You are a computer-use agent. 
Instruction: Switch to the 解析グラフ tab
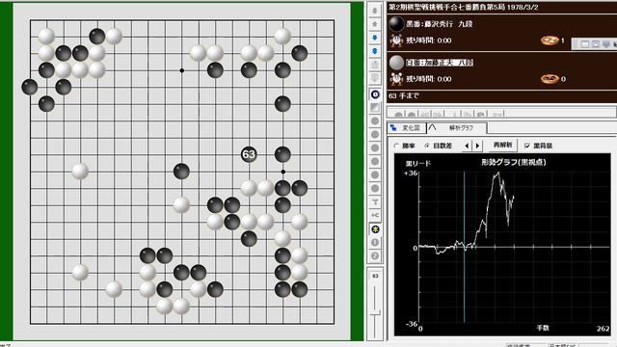point(456,128)
